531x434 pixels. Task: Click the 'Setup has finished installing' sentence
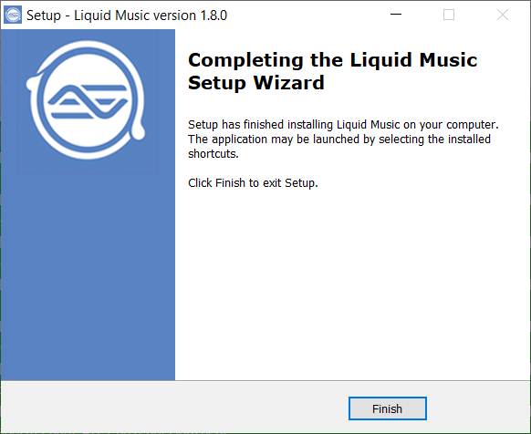343,125
